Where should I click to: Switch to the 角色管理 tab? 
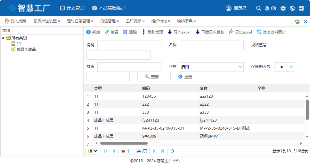tap(108, 21)
